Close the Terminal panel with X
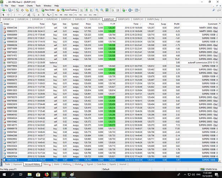 coord(1,23)
